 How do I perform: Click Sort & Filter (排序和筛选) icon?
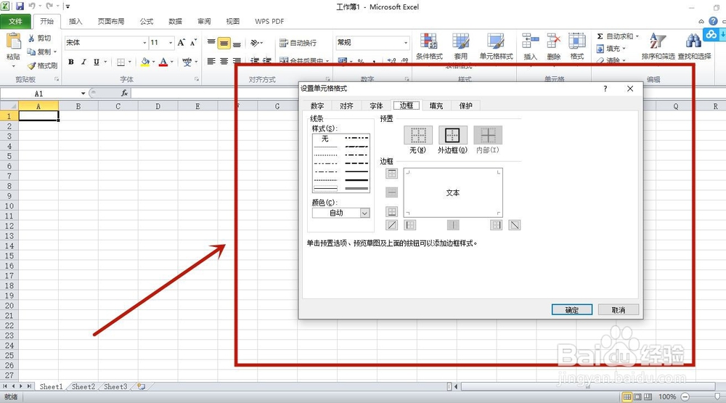[658, 41]
